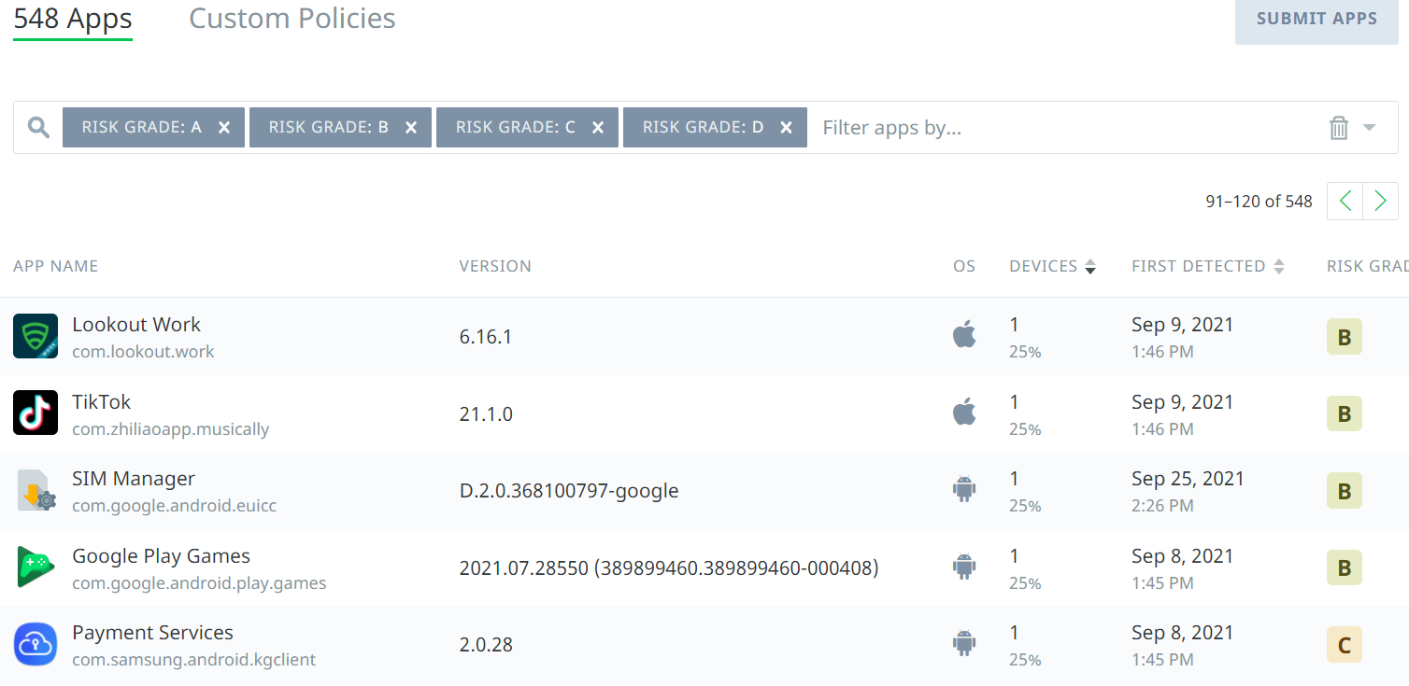Click the Version column header
Viewport: 1409px width, 686px height.
click(495, 266)
